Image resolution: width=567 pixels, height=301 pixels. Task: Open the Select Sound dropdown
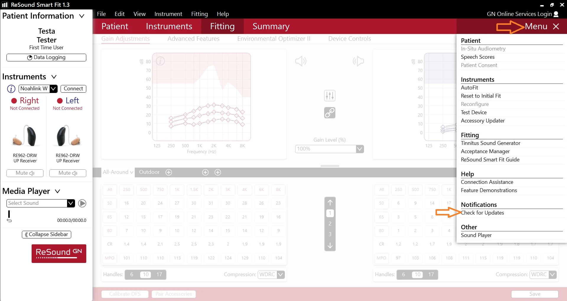click(71, 203)
